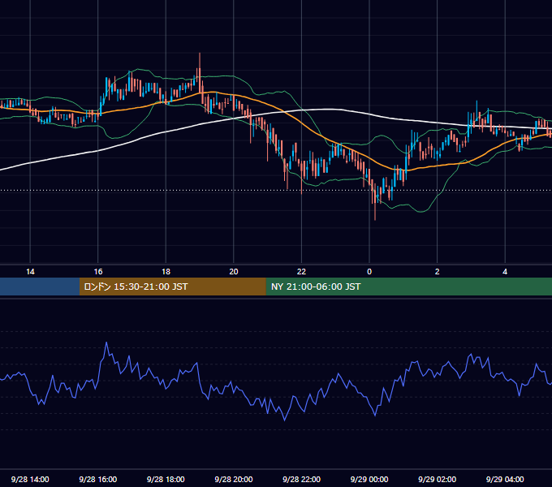This screenshot has width=552, height=487.
Task: Click the 18 hour axis label
Action: pyautogui.click(x=166, y=272)
